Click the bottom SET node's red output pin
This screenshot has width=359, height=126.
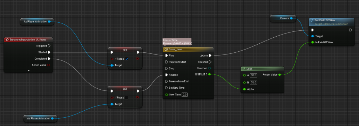(x=137, y=97)
